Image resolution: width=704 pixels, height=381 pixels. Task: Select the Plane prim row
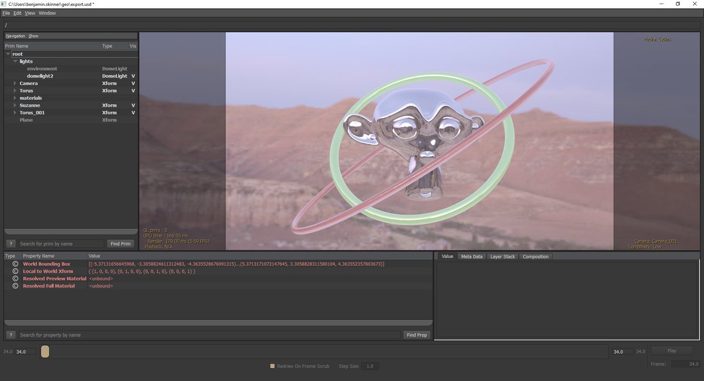[x=71, y=120]
